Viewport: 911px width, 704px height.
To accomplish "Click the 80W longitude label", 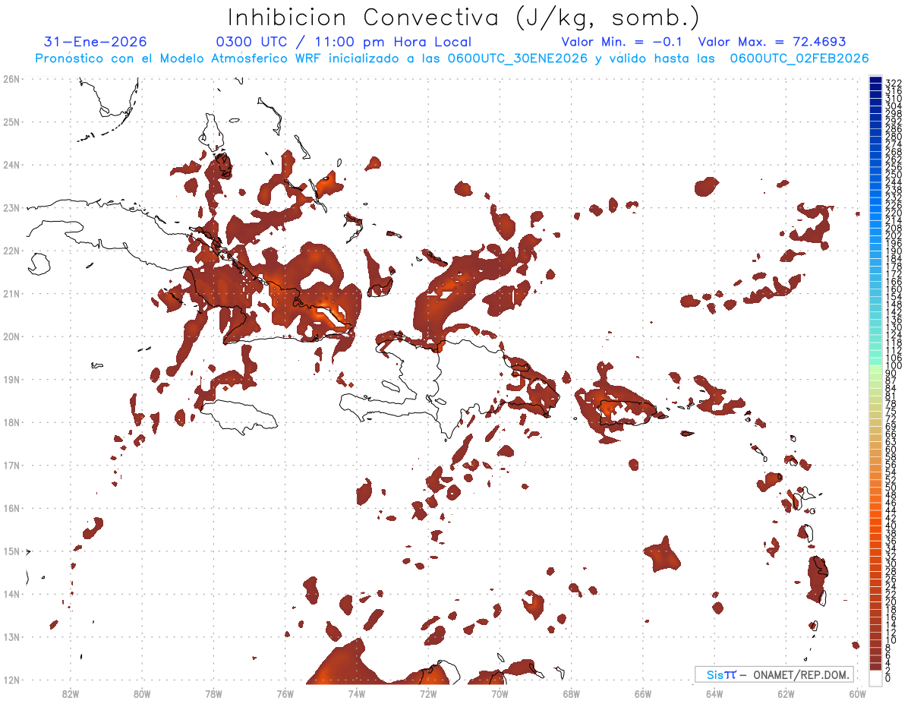I will tap(142, 693).
